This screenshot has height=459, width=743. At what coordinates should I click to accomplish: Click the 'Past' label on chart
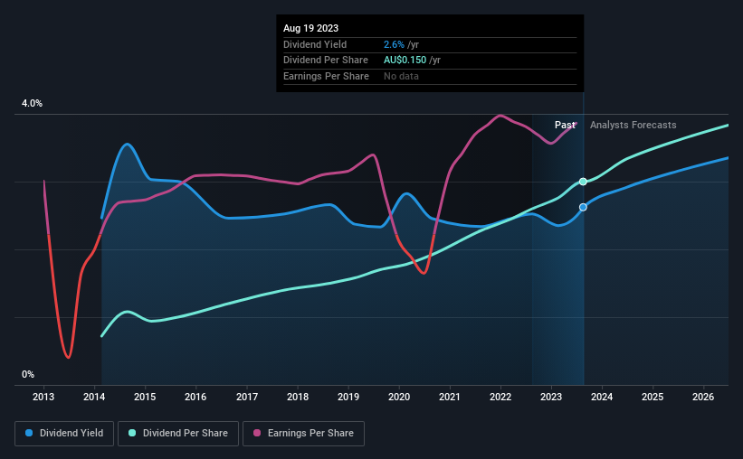coord(565,125)
